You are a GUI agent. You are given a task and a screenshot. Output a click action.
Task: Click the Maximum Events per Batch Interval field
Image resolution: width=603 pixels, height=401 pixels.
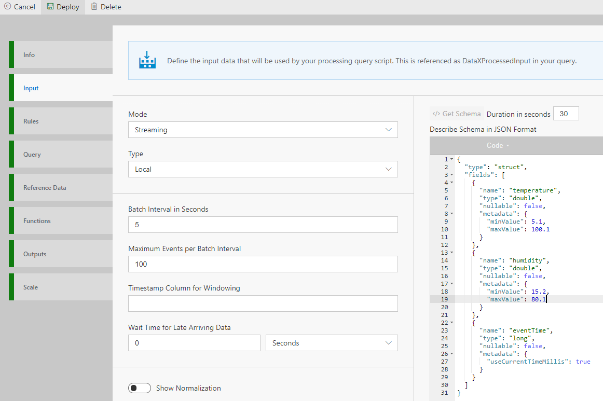pos(263,264)
